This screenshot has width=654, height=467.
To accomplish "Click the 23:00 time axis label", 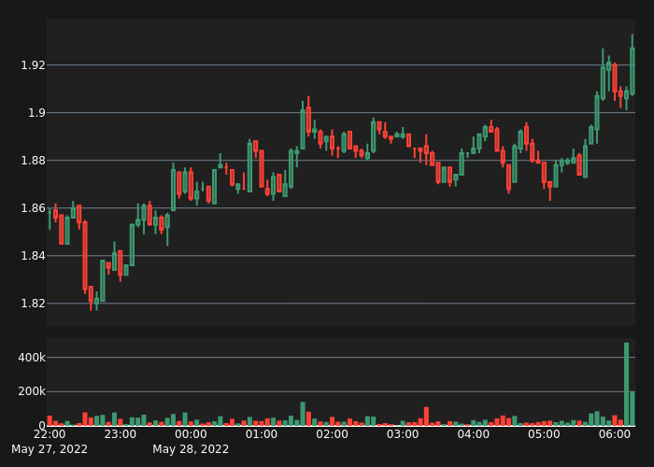I will click(x=121, y=434).
